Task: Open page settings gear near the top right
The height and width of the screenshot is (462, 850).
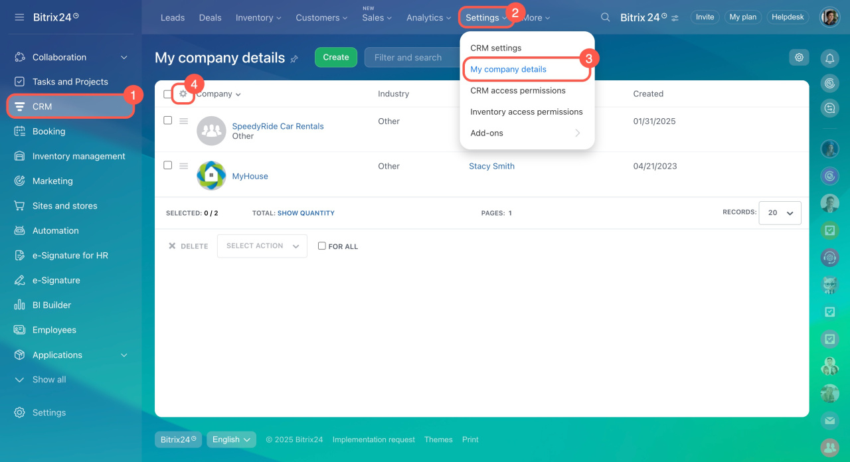Action: click(x=799, y=57)
